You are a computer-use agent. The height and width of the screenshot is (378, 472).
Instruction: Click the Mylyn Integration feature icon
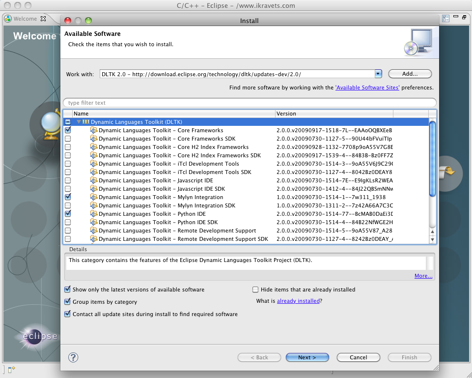click(94, 197)
